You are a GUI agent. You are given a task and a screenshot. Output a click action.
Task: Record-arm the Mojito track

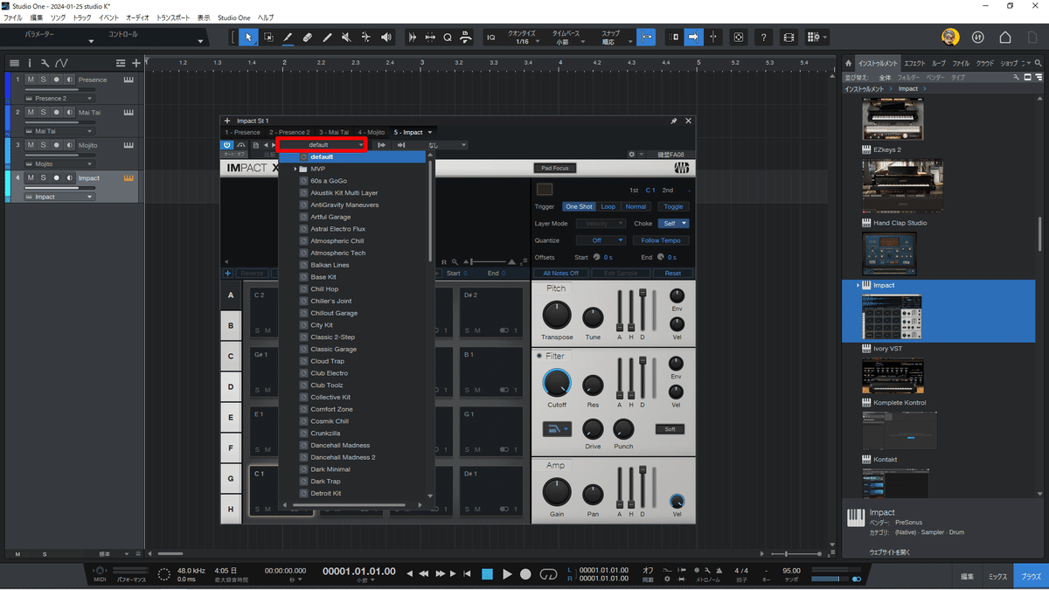pos(56,145)
